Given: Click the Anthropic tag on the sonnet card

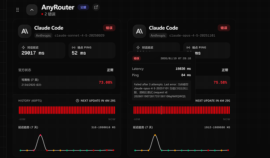Looking at the screenshot, I should (43, 36).
